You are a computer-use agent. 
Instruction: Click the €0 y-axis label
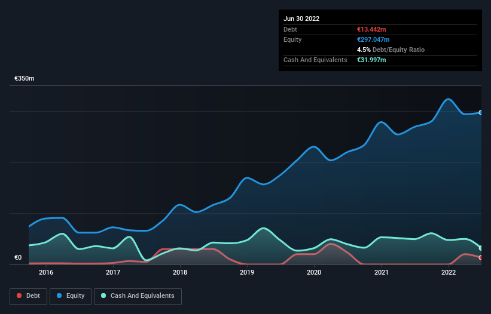18,257
